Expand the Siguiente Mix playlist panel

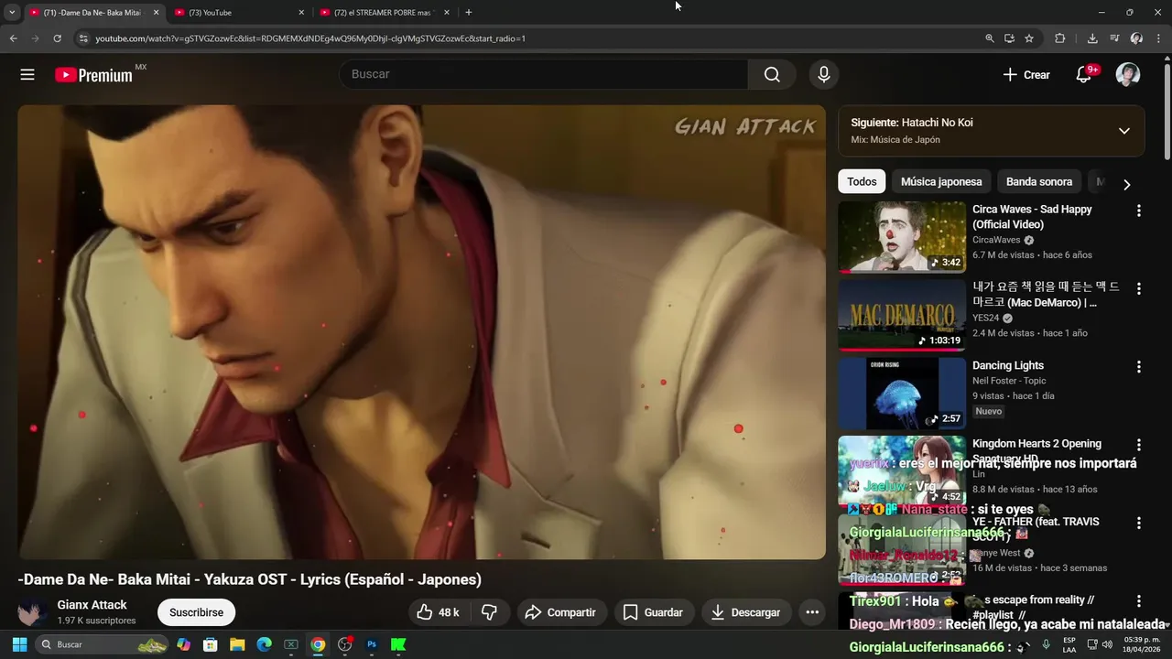1124,131
